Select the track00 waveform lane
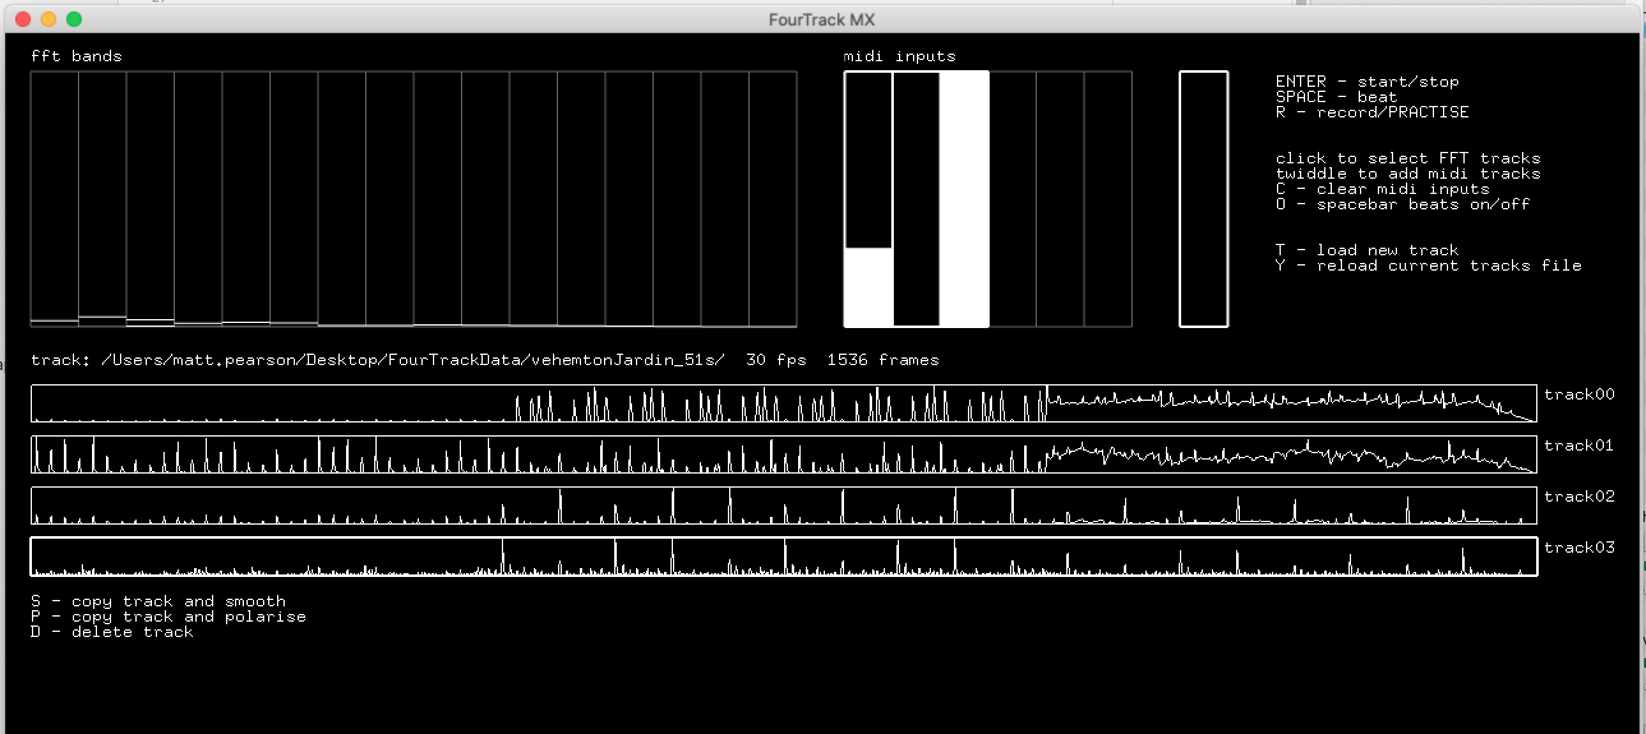The image size is (1646, 734). pos(783,403)
